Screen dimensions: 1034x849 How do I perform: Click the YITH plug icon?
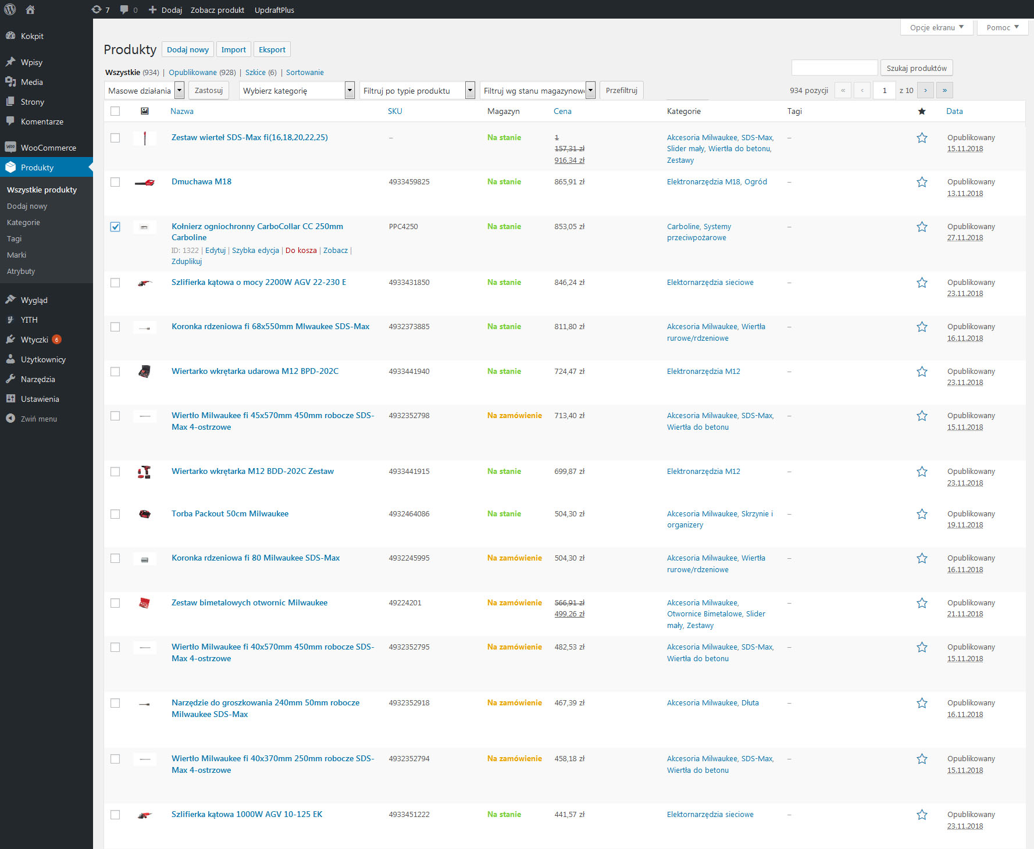pyautogui.click(x=10, y=319)
